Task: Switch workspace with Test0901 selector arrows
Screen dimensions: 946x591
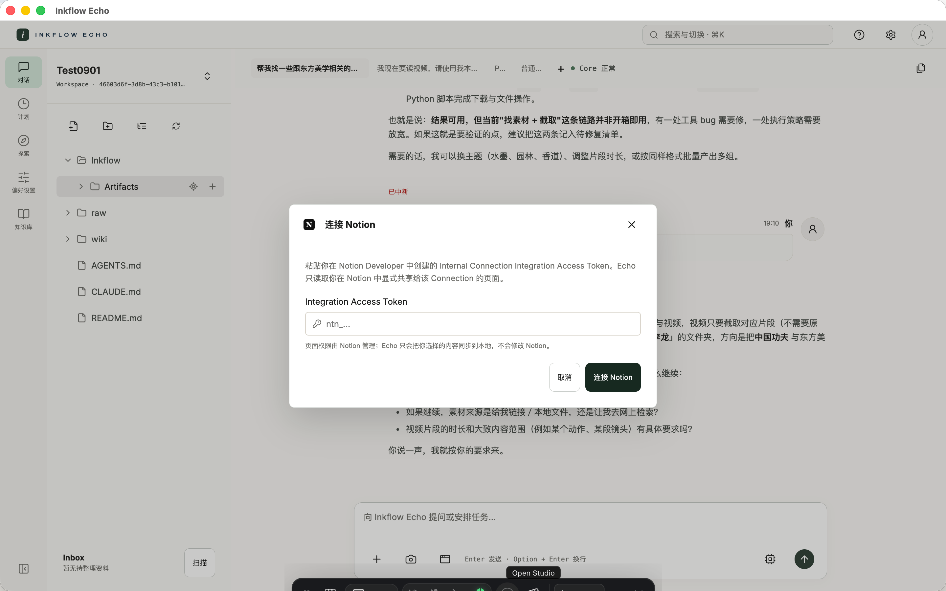Action: tap(207, 76)
